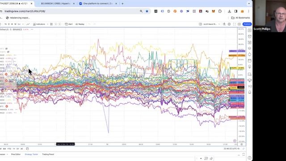Take a chart snapshot camera icon
Image resolution: width=286 pixels, height=161 pixels.
239,24
